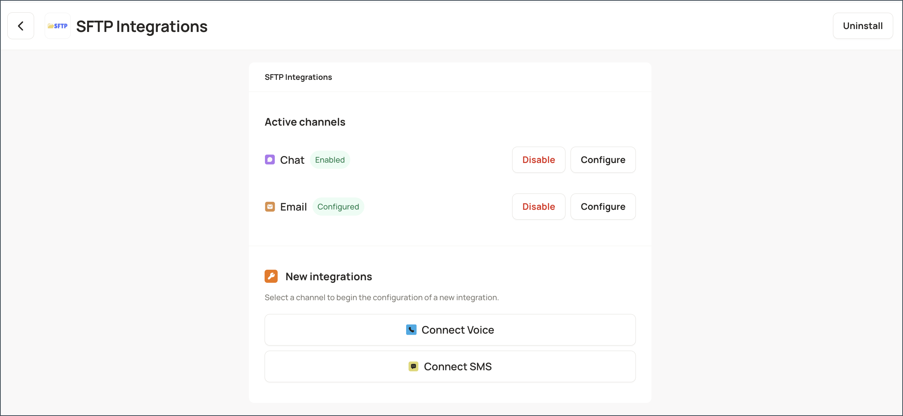Click the Active channels heading

[305, 122]
